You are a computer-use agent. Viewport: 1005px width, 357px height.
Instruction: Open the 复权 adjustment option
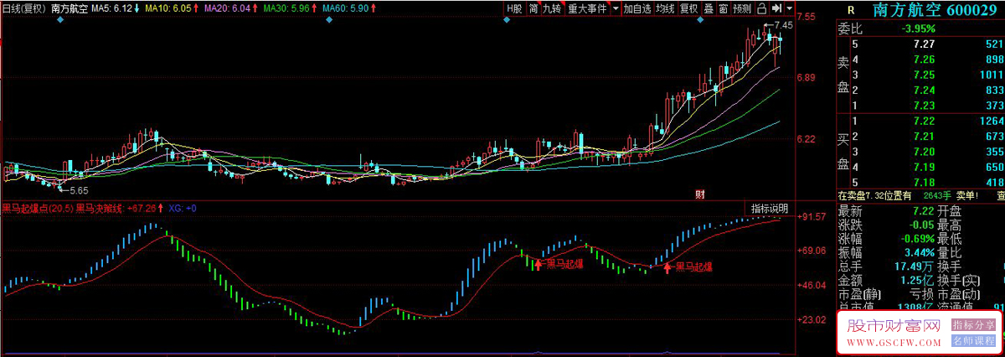point(688,8)
